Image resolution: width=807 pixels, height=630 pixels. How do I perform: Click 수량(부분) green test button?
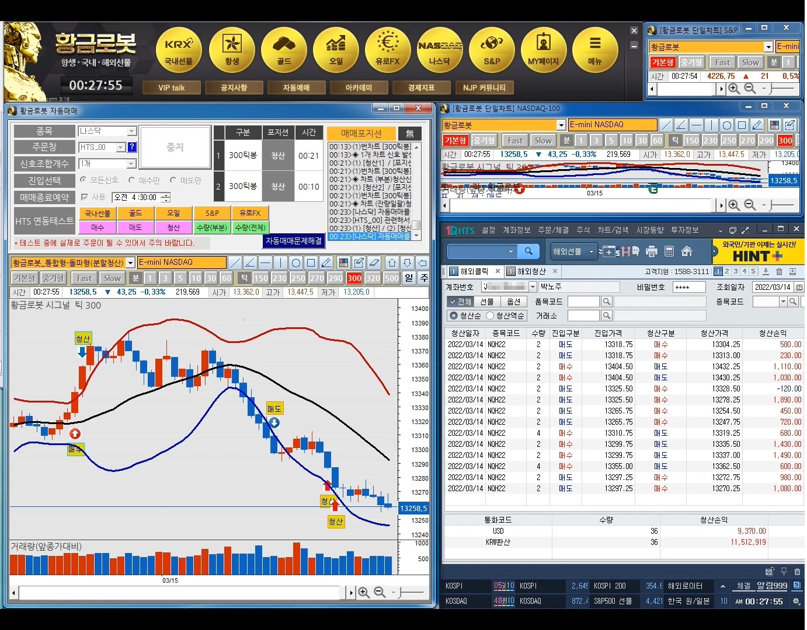coord(211,228)
